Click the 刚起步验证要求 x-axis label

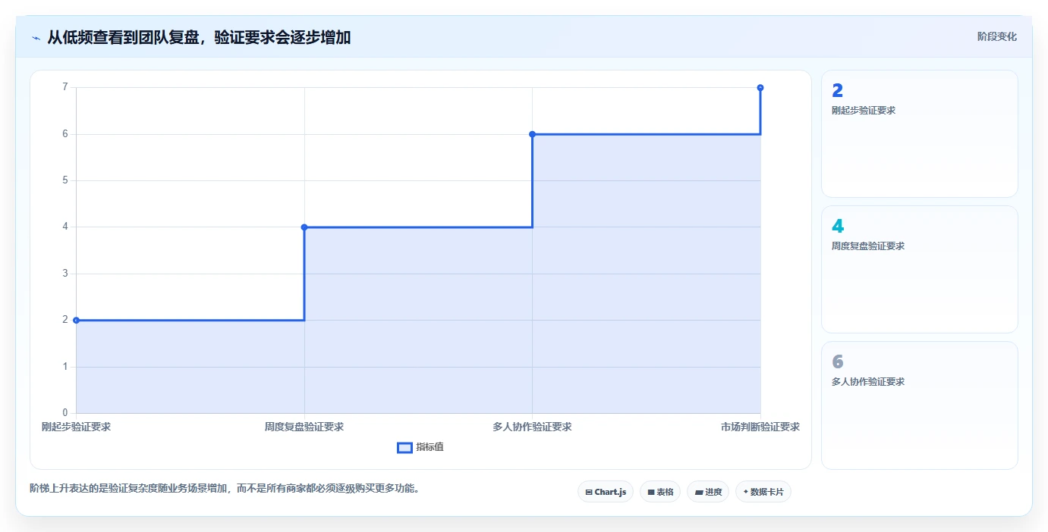tap(76, 427)
